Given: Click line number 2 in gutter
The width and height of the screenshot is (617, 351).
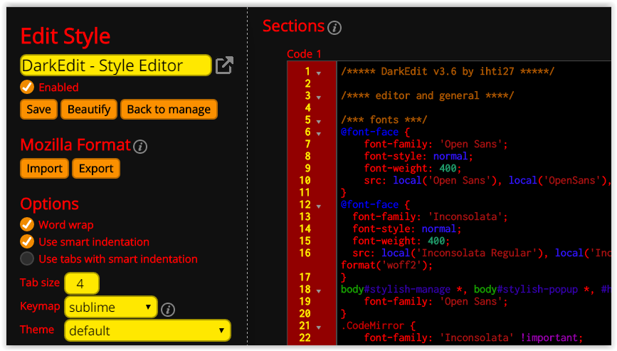Looking at the screenshot, I should coord(307,83).
